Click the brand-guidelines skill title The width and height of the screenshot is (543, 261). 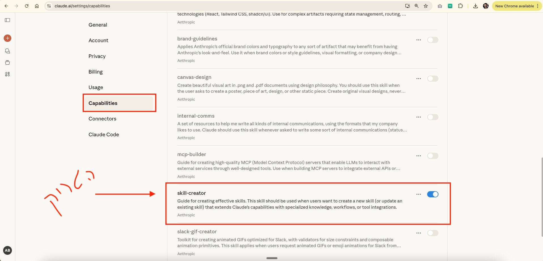pyautogui.click(x=197, y=39)
